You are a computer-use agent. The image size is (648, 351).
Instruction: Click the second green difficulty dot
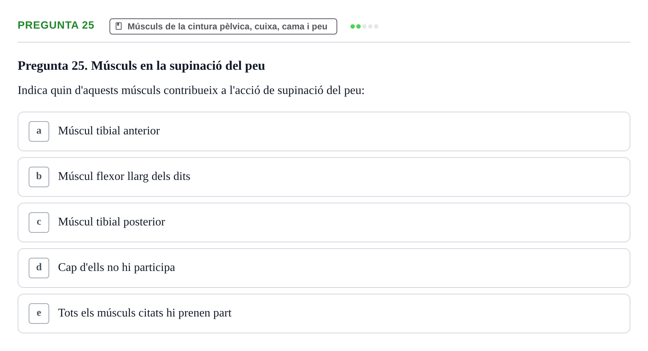point(359,26)
